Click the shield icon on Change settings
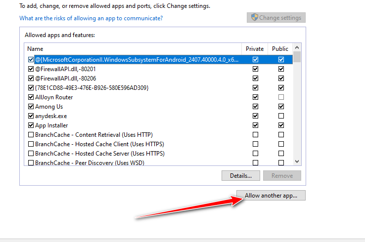 coord(254,18)
